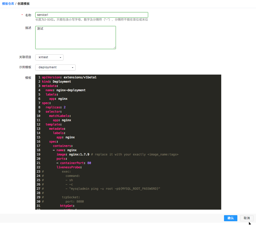This screenshot has height=225, width=256.
Task: Click the description textarea resize handle
Action: click(x=115, y=48)
